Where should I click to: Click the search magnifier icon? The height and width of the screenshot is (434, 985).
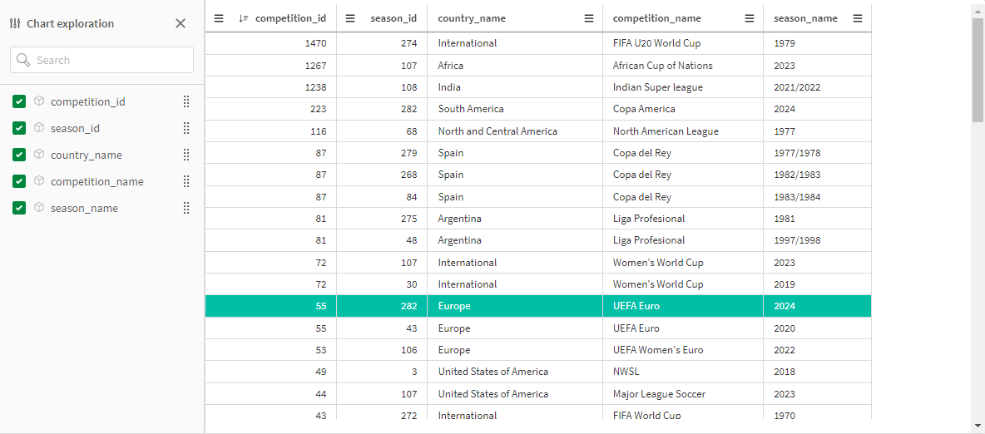(x=23, y=60)
